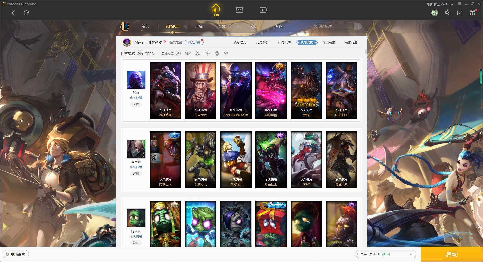Click the 辛吉德 champion portrait
Image resolution: width=483 pixels, height=262 pixels.
pyautogui.click(x=136, y=149)
